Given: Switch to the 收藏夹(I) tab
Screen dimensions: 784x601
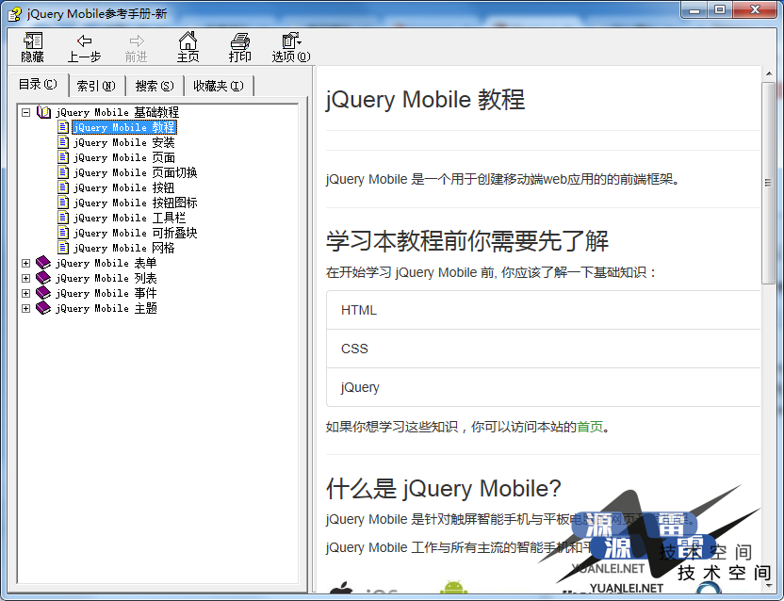Looking at the screenshot, I should (x=219, y=86).
